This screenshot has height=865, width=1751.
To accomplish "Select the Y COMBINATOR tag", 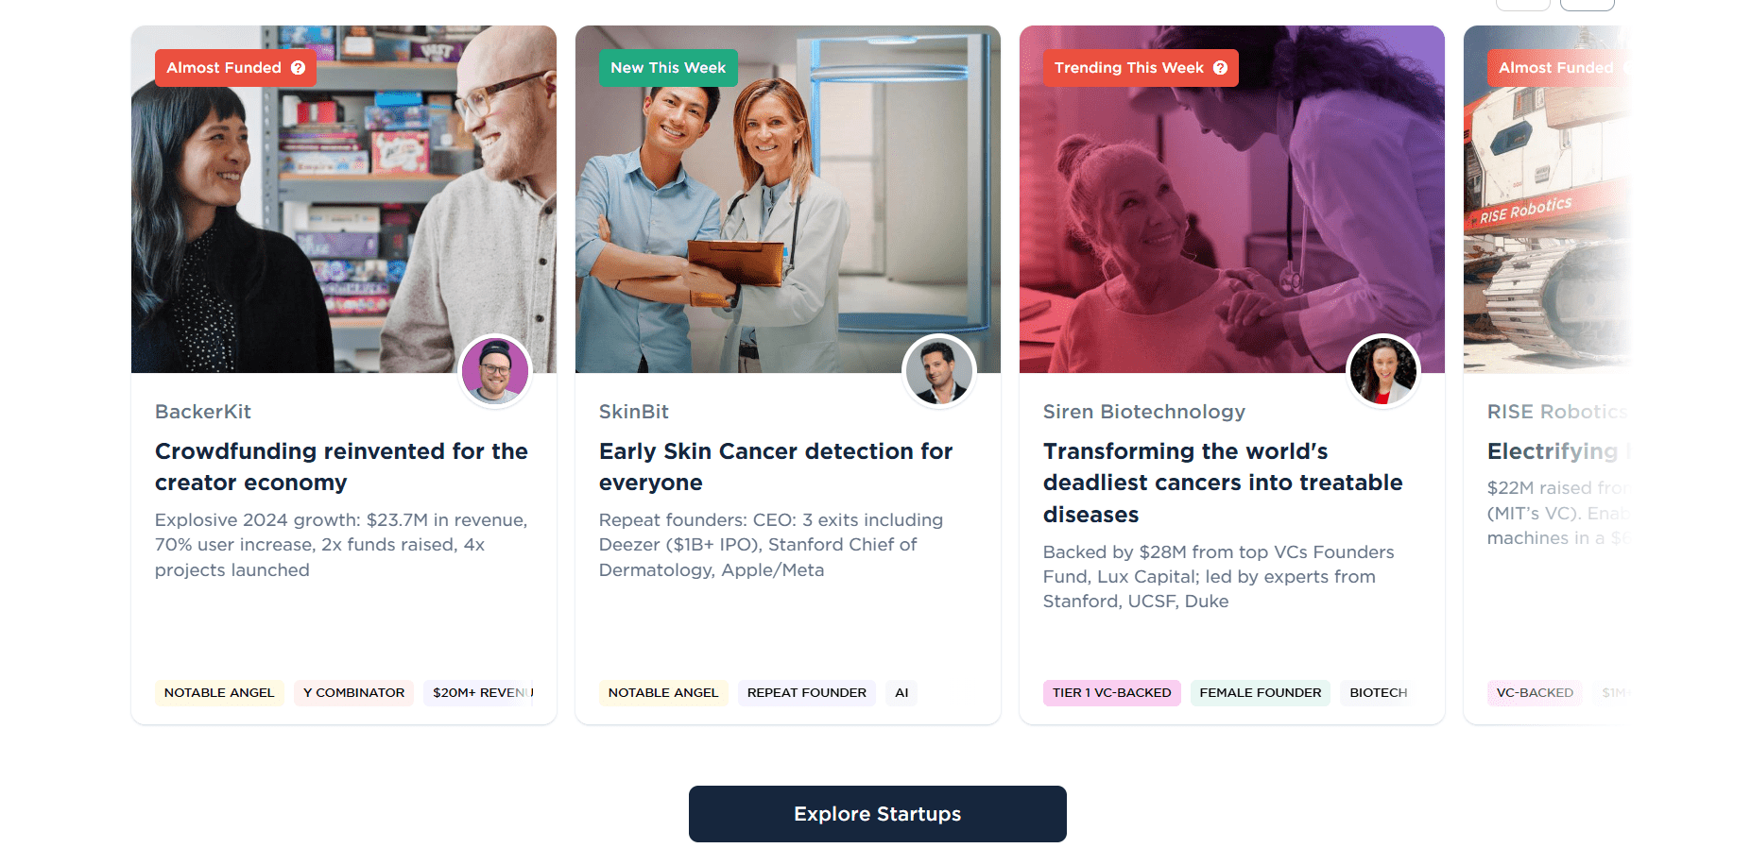I will (x=353, y=693).
